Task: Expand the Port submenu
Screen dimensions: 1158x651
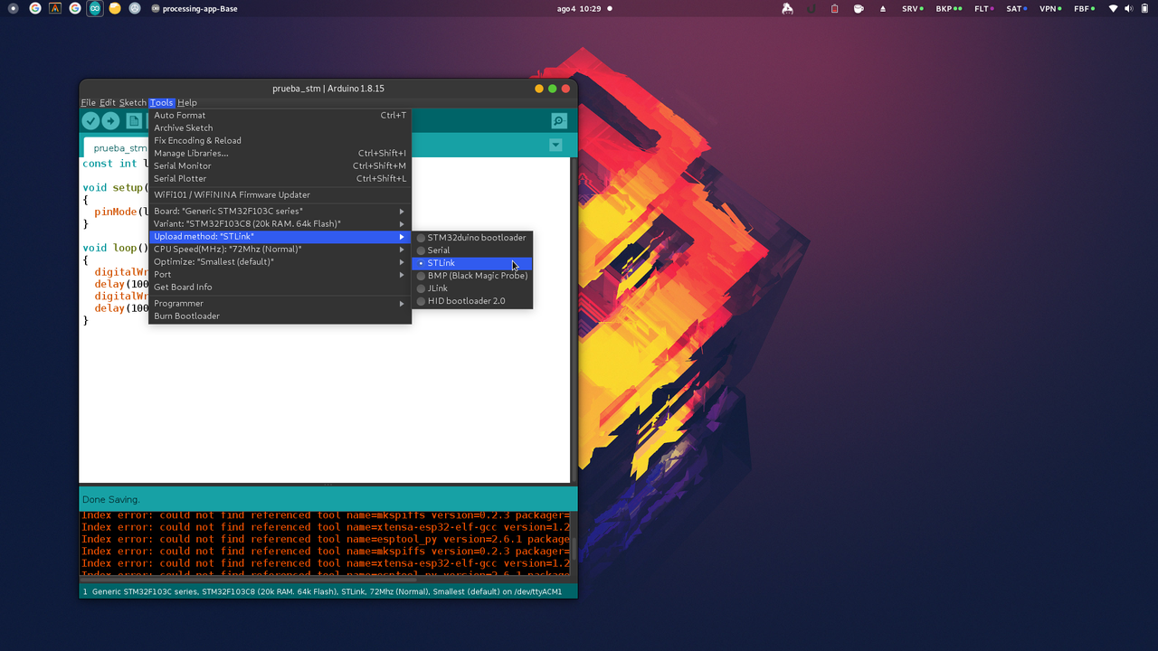Action: click(x=280, y=275)
